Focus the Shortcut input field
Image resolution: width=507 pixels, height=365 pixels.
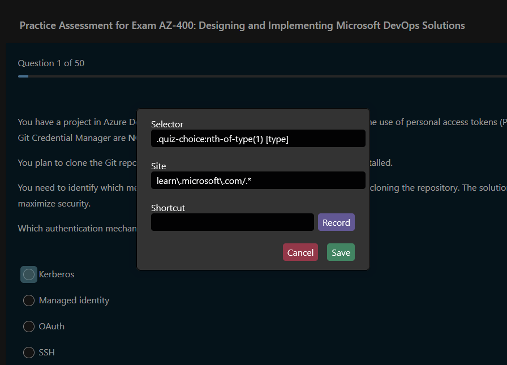pos(232,222)
